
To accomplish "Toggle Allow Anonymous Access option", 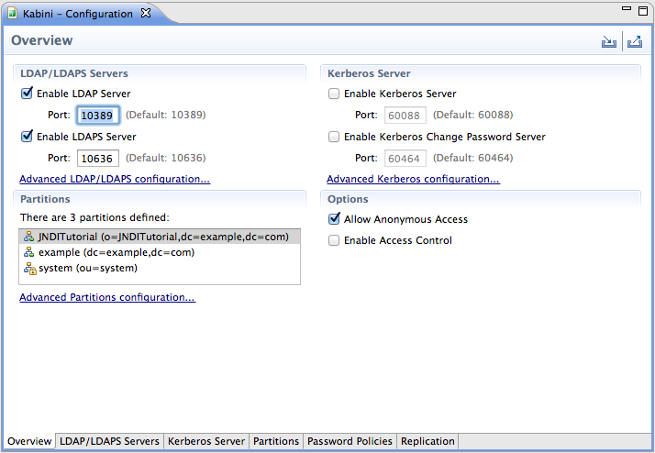I will [334, 219].
